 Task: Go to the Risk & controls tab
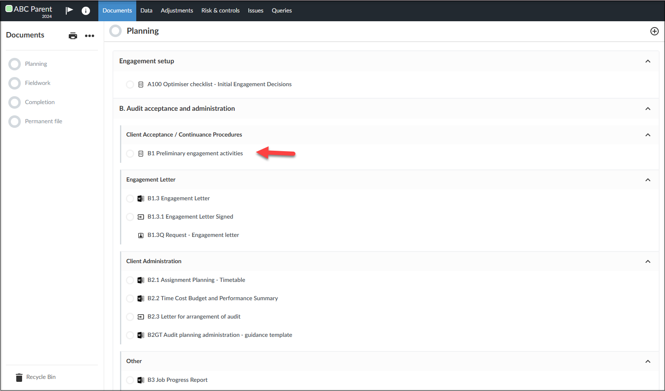[x=220, y=11]
